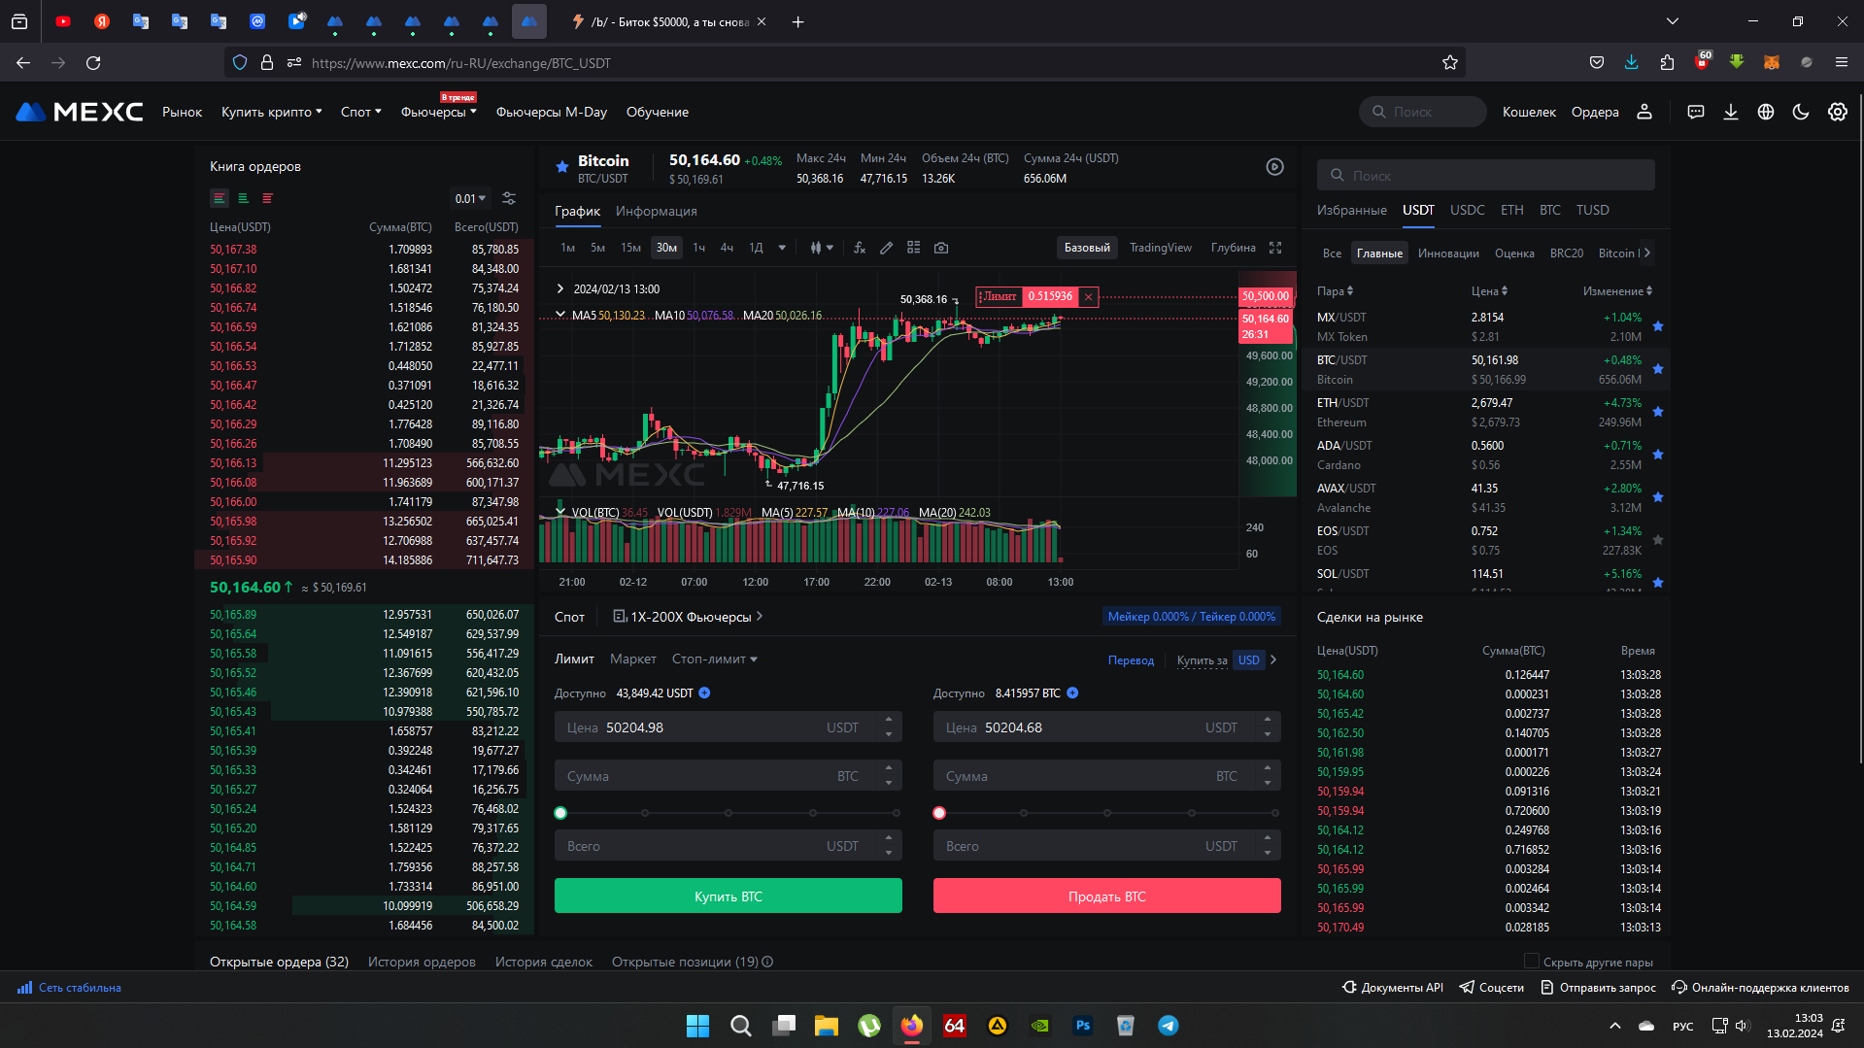Open the candlestick chart type dropdown
This screenshot has height=1048, width=1864.
822,248
